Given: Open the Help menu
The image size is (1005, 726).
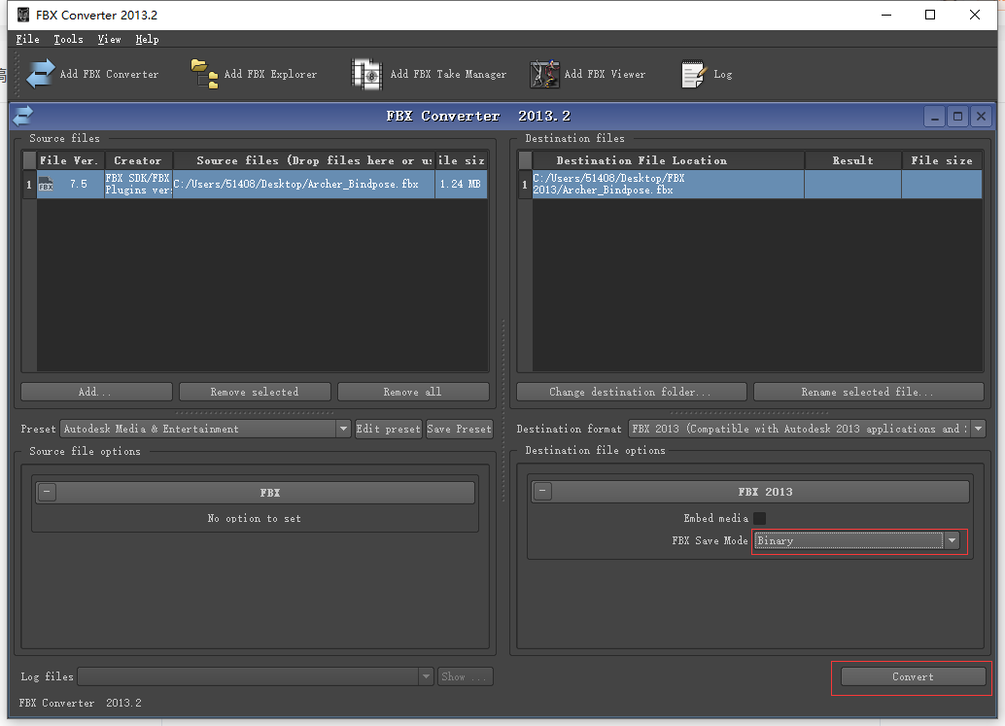Looking at the screenshot, I should point(148,39).
